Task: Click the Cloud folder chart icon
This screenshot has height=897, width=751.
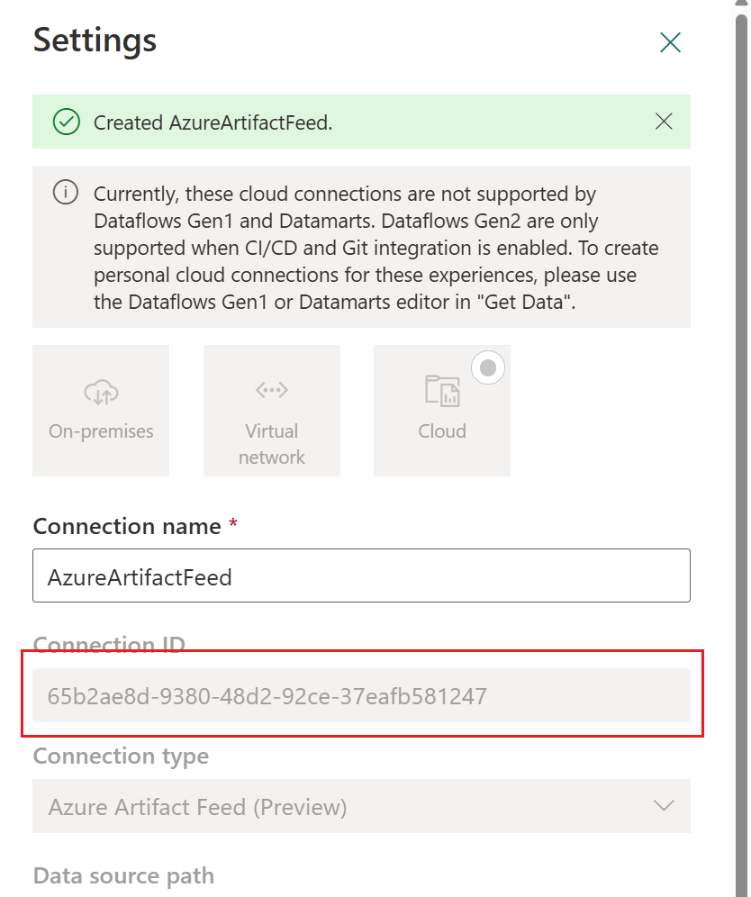Action: (442, 391)
